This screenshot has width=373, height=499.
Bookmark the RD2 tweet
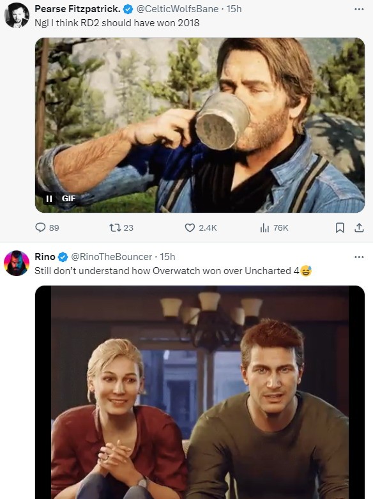340,227
